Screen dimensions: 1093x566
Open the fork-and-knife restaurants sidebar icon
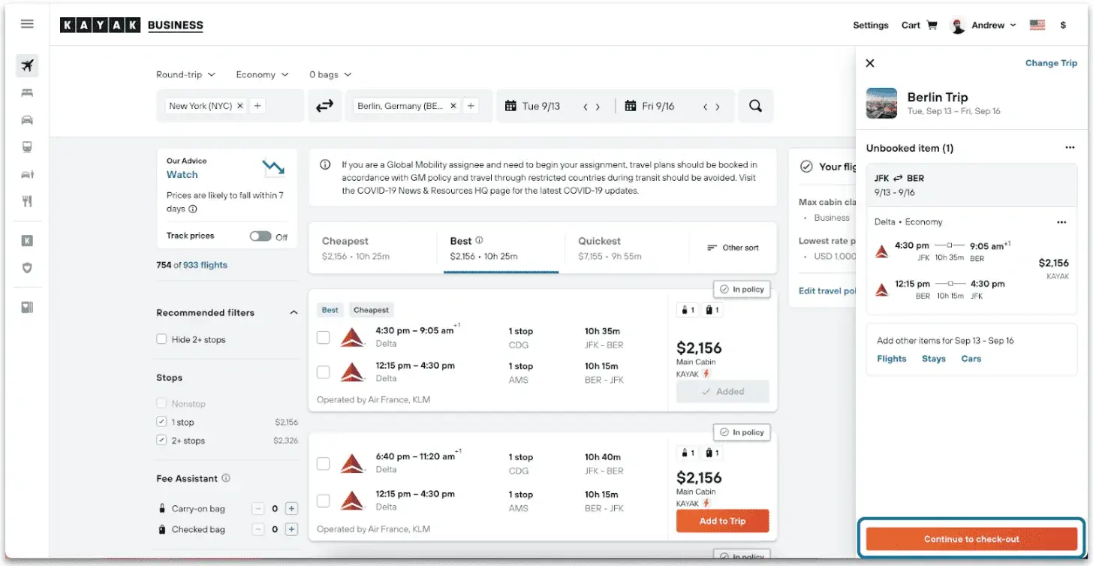[x=27, y=201]
